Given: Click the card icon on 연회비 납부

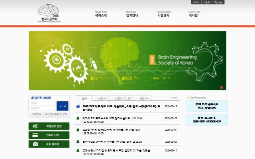Looking at the screenshot, I should tap(35, 135).
